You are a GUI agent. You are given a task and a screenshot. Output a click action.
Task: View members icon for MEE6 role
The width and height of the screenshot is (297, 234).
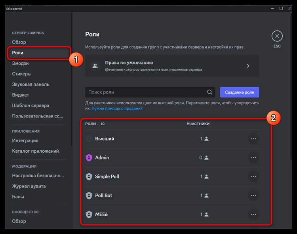pyautogui.click(x=206, y=215)
